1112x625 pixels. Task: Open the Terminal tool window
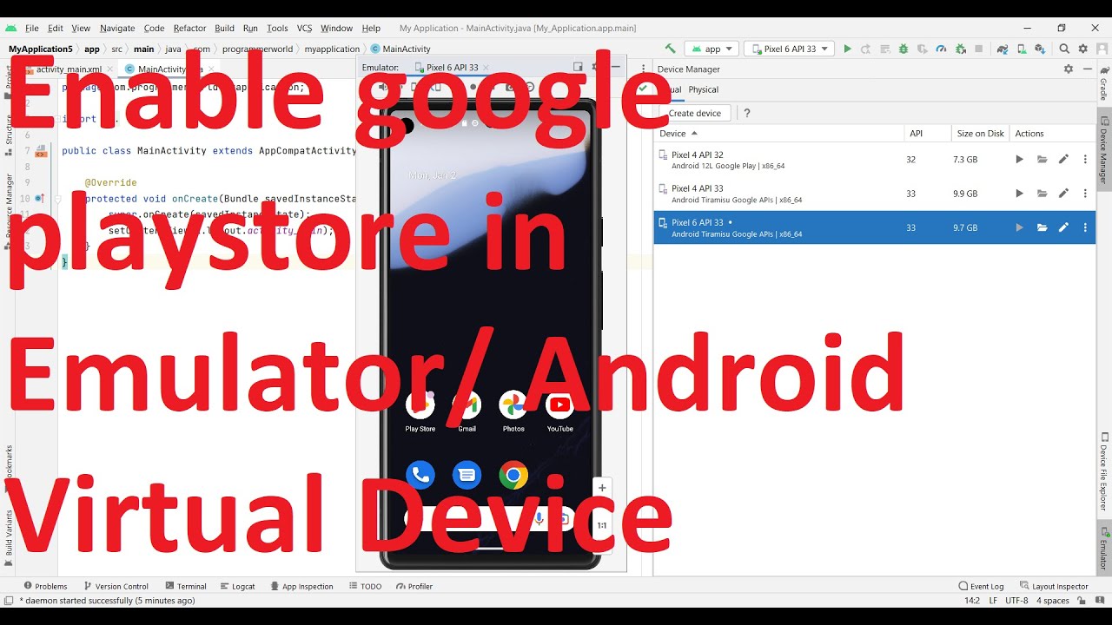[186, 586]
